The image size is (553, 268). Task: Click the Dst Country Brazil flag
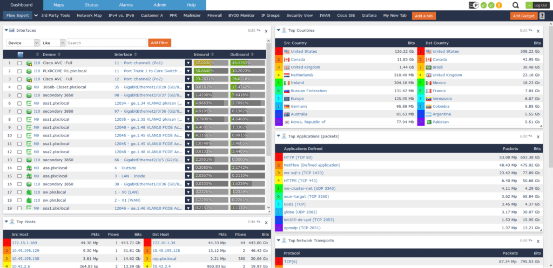coord(428,67)
